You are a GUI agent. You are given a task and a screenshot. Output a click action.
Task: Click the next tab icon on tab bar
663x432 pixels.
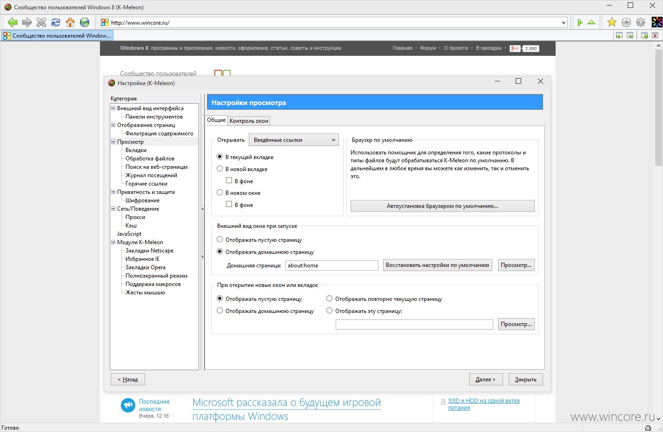tap(630, 35)
